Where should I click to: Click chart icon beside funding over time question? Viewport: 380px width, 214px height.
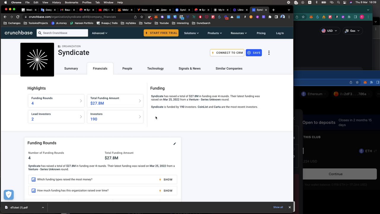[34, 191]
